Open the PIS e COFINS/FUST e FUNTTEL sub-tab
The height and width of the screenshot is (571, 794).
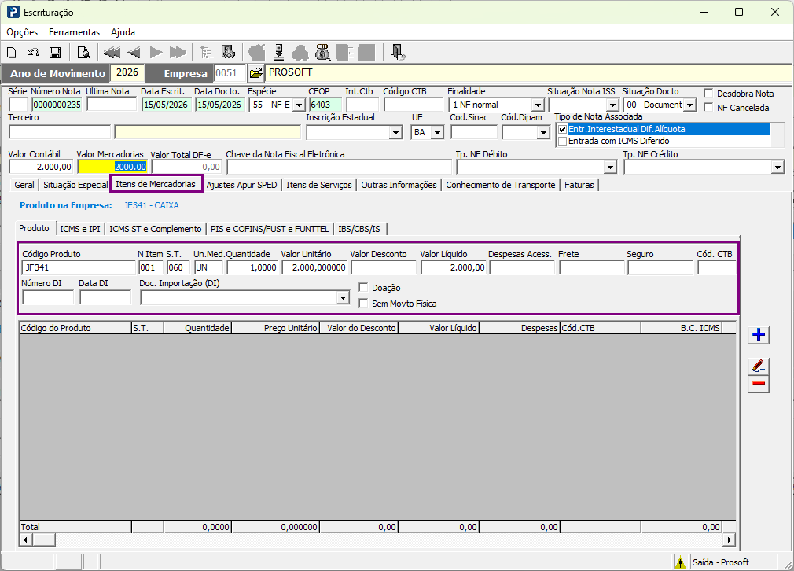click(270, 229)
